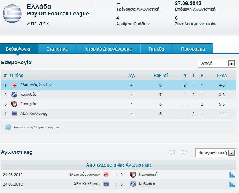This screenshot has height=193, width=239.
Task: Click Παναχαϊκή crest in standings table
Action: (x=14, y=104)
